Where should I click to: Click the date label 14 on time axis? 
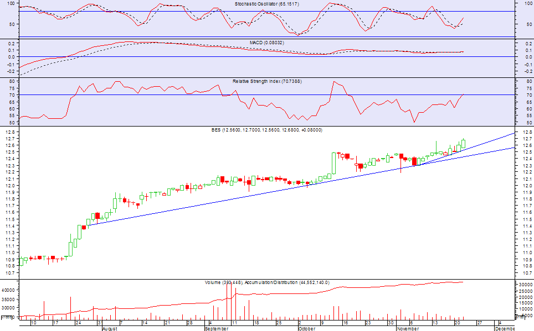pos(145,323)
